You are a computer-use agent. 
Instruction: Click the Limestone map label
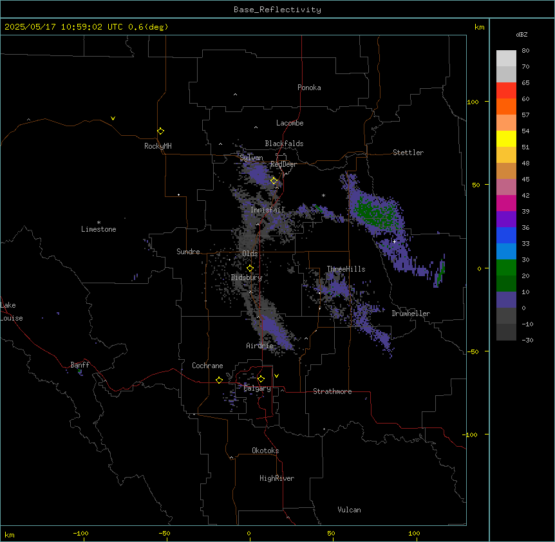click(99, 229)
